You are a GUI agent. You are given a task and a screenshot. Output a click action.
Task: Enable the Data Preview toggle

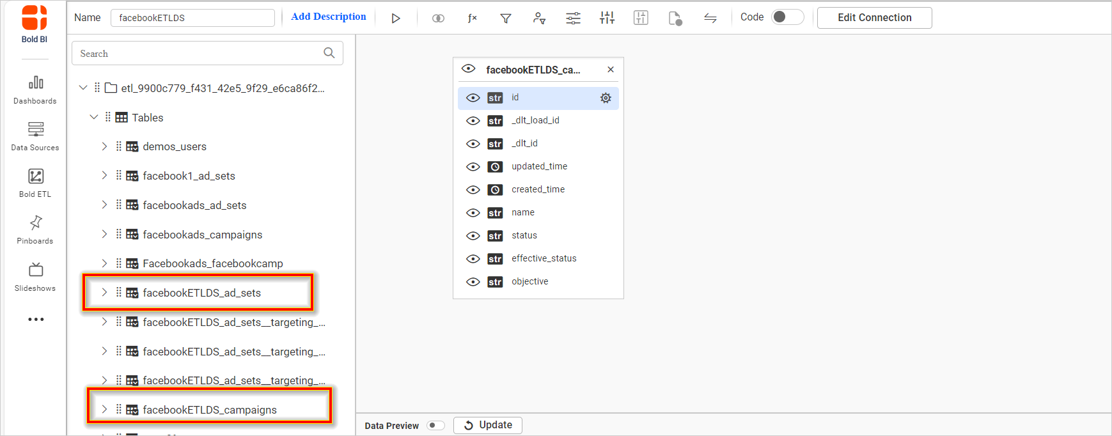pyautogui.click(x=435, y=425)
